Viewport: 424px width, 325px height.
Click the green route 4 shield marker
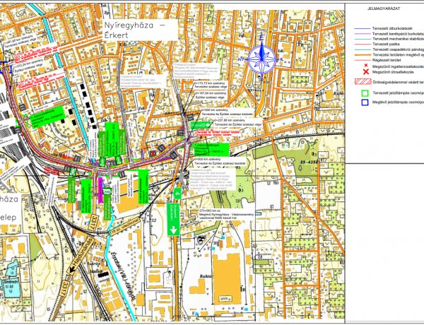pos(177,194)
